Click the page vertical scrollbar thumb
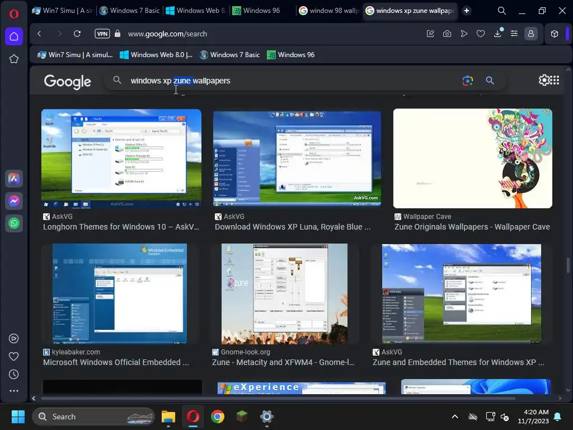Viewport: 573px width, 430px height. [569, 265]
